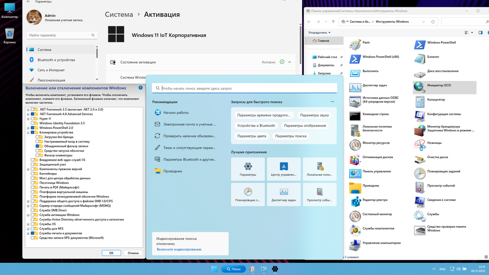Expand Службы IIS tree node

point(28,224)
